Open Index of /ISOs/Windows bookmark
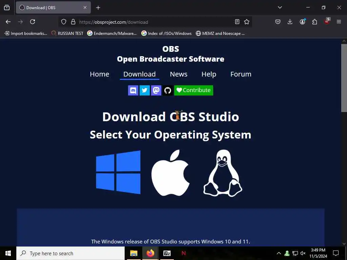Viewport: 347px width, 260px height. [167, 34]
